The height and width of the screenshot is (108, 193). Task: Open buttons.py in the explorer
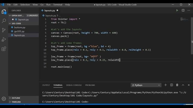20,27
